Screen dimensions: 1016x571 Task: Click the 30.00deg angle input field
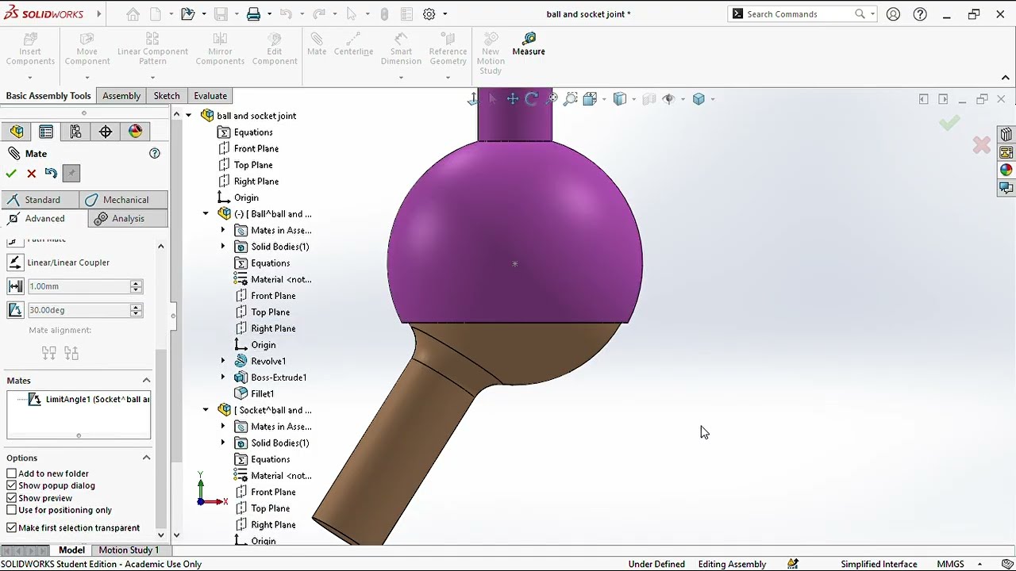click(78, 310)
